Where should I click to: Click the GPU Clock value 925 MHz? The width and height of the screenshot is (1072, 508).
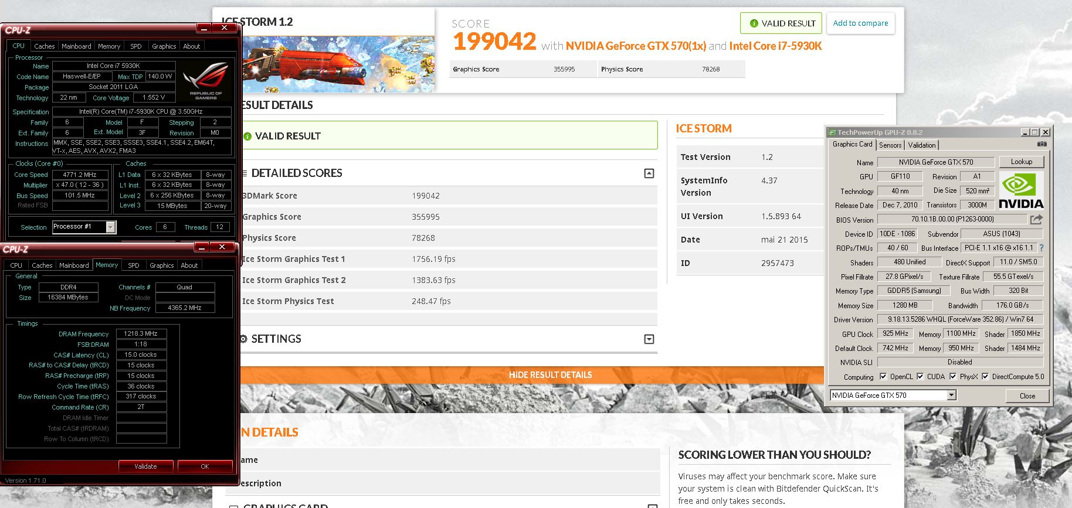(895, 333)
